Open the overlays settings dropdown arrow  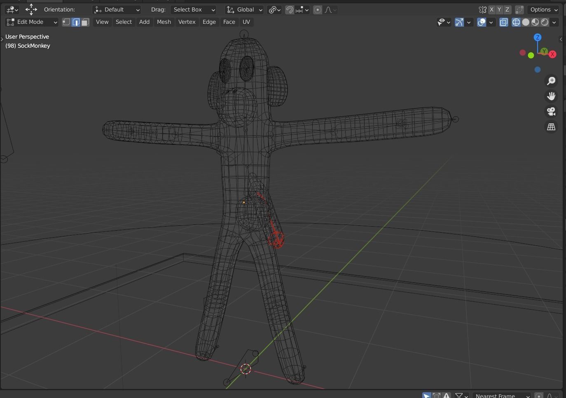point(491,22)
